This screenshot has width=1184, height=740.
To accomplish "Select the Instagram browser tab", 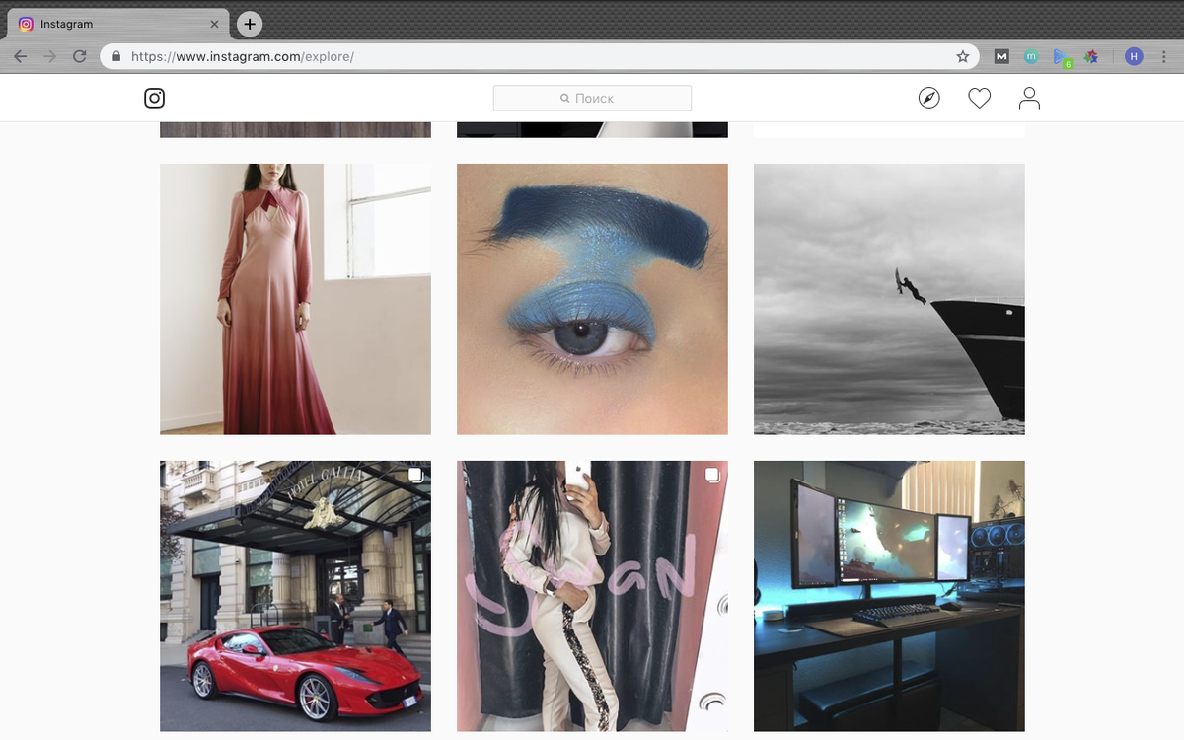I will [x=116, y=24].
